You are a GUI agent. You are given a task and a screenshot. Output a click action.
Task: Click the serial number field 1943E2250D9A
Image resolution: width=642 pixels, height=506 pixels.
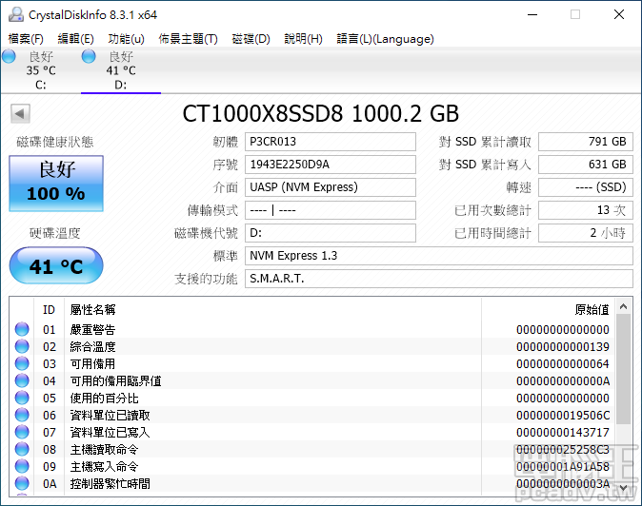tap(330, 165)
